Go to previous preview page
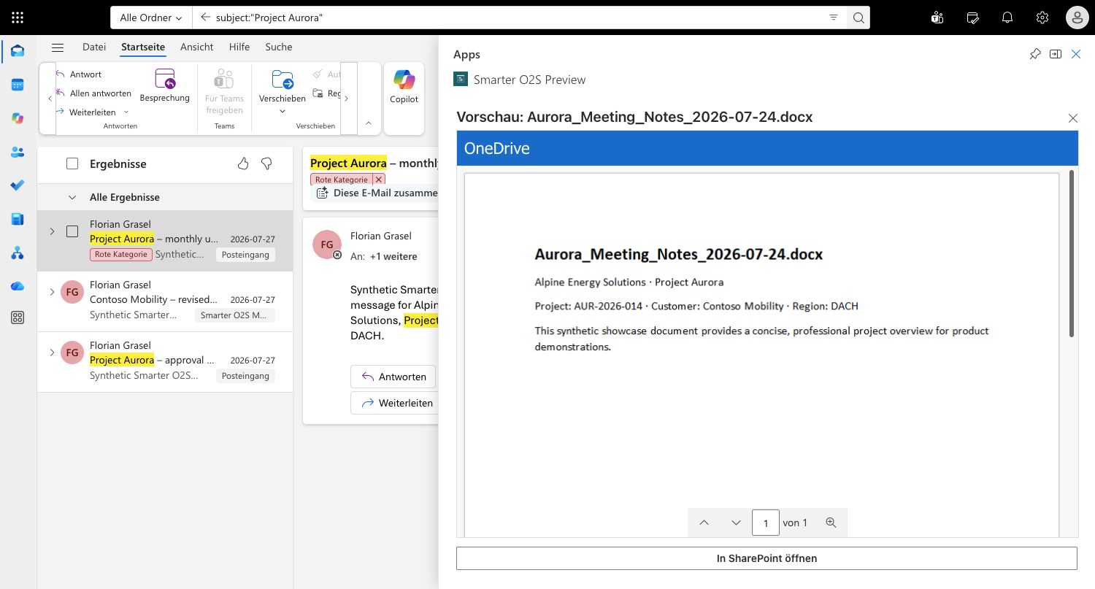This screenshot has height=589, width=1095. (704, 523)
